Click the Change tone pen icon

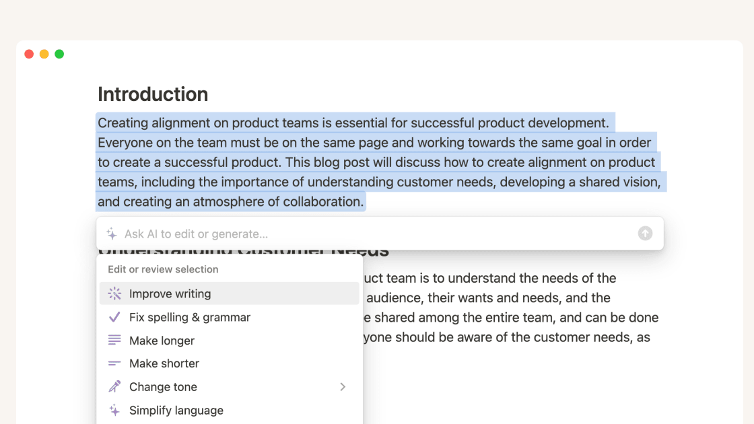(x=114, y=386)
